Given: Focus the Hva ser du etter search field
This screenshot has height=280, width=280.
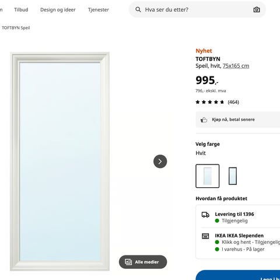Looking at the screenshot, I should (x=197, y=9).
